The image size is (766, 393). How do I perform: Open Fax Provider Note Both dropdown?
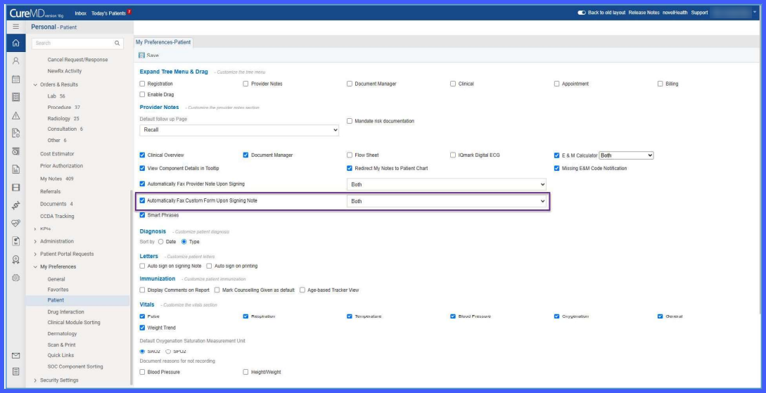tap(447, 184)
